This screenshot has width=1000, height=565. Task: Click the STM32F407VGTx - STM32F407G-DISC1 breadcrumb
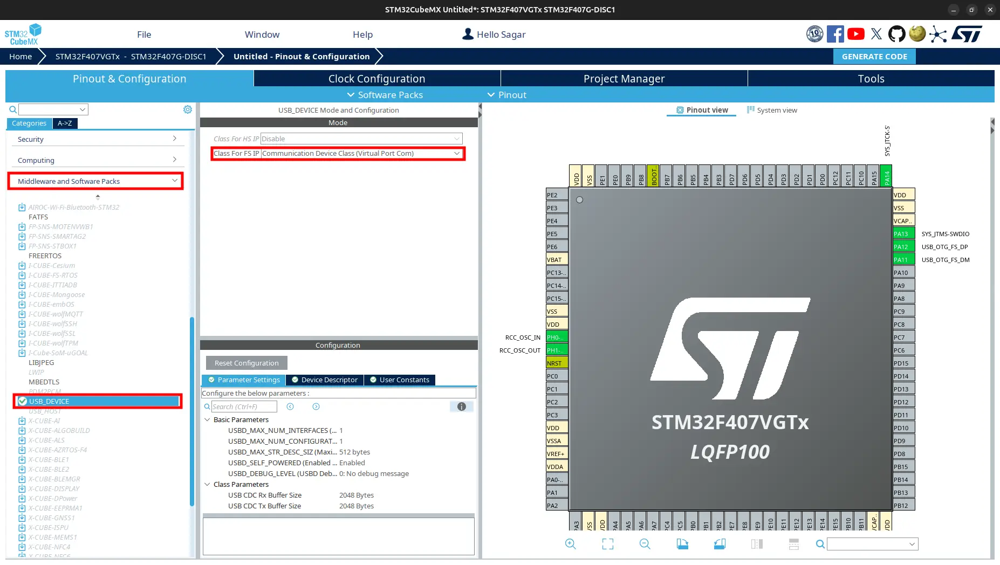coord(131,57)
